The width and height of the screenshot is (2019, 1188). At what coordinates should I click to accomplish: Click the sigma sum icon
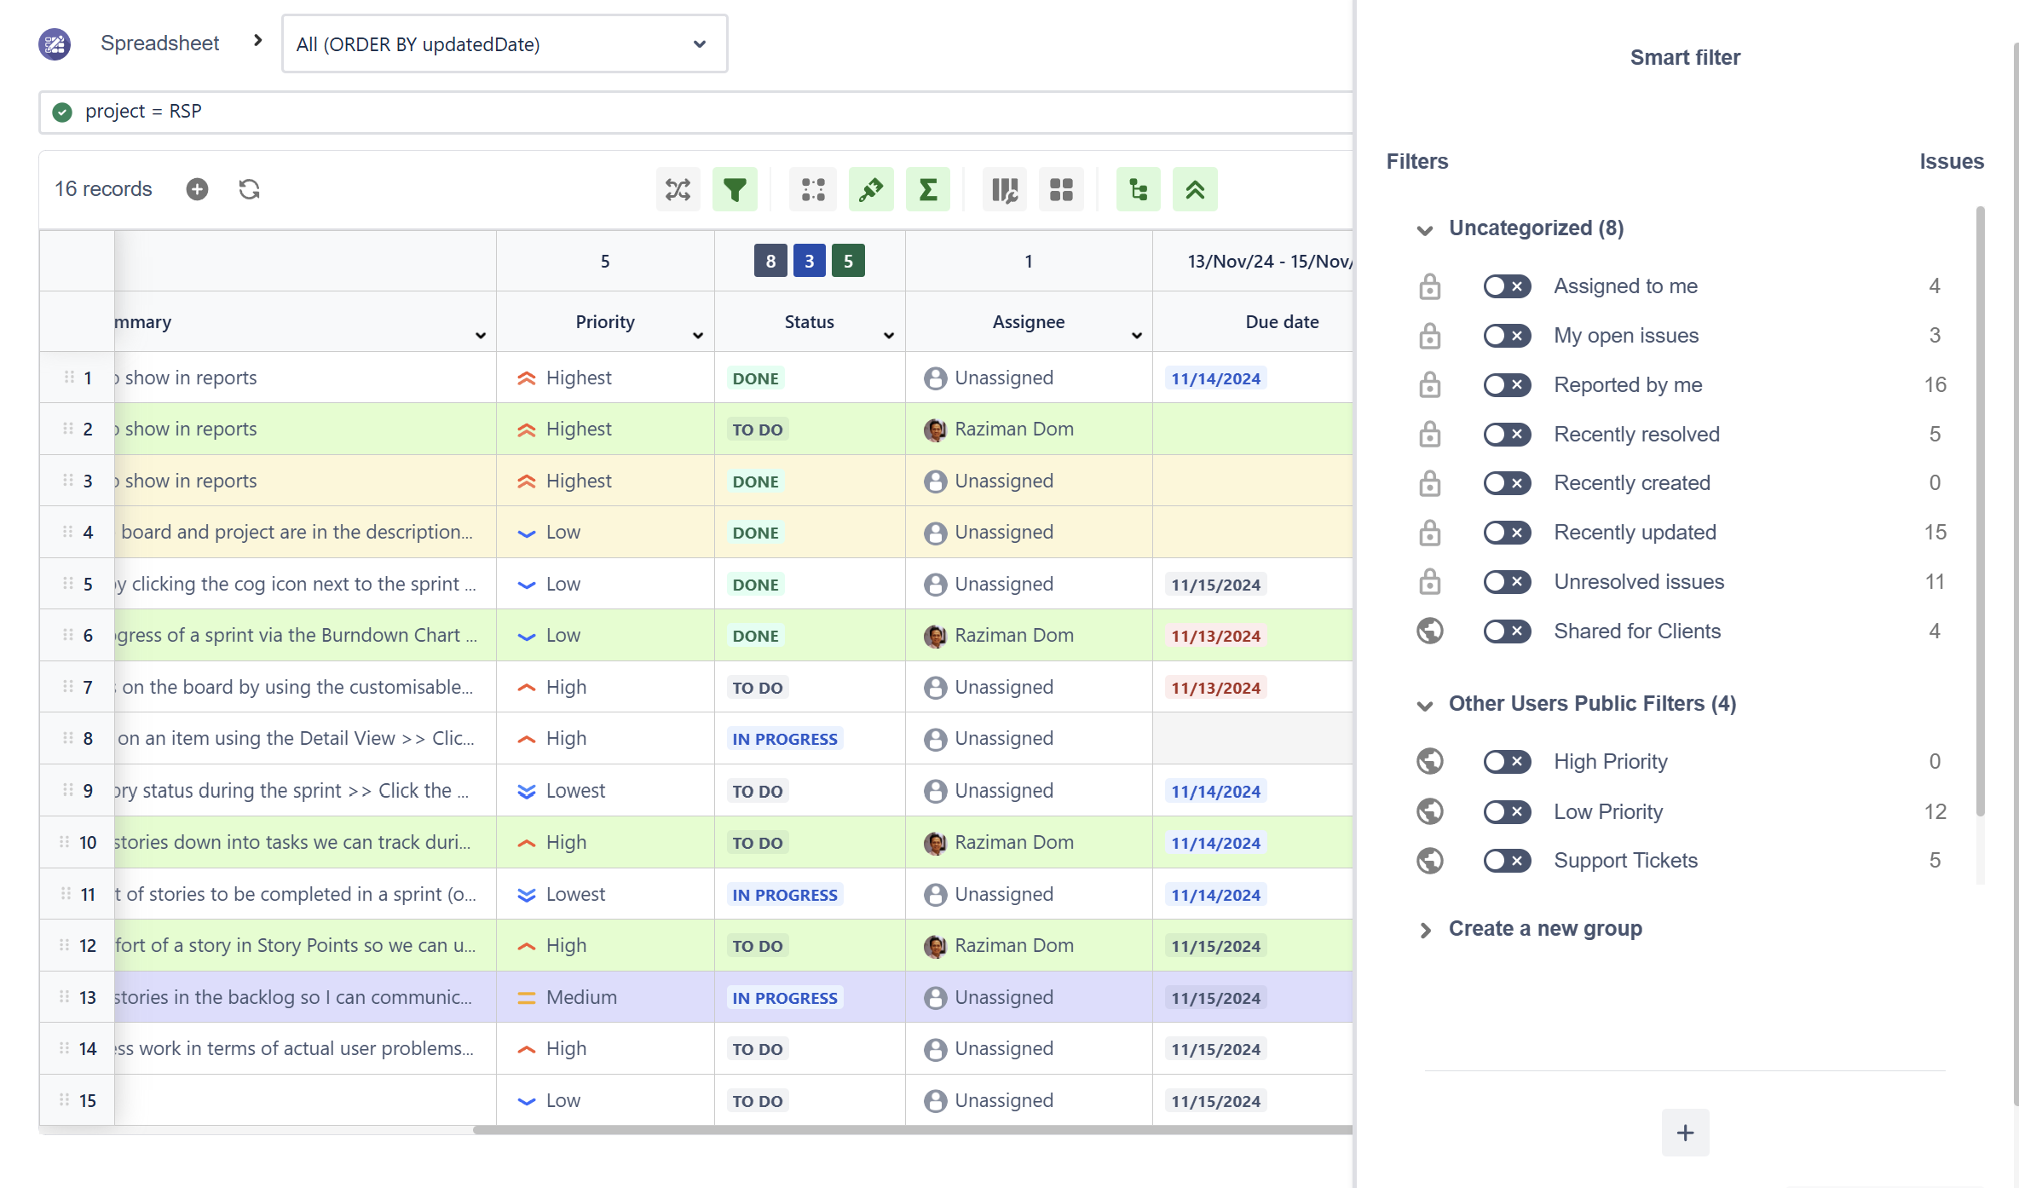(x=928, y=189)
